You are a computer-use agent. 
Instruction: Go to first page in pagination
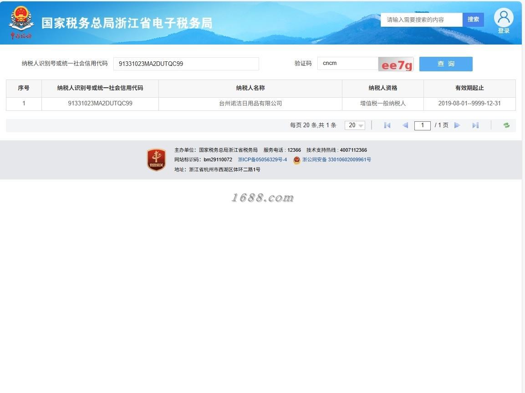click(387, 125)
